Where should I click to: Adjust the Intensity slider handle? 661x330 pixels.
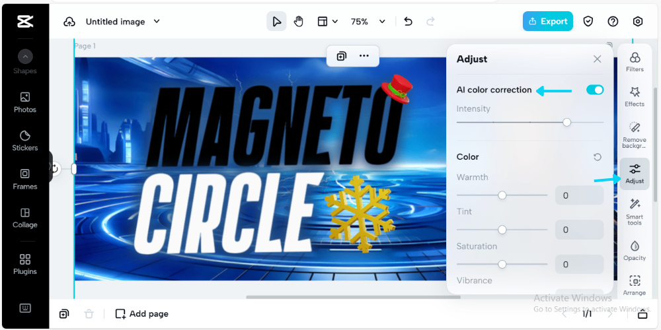pyautogui.click(x=567, y=122)
